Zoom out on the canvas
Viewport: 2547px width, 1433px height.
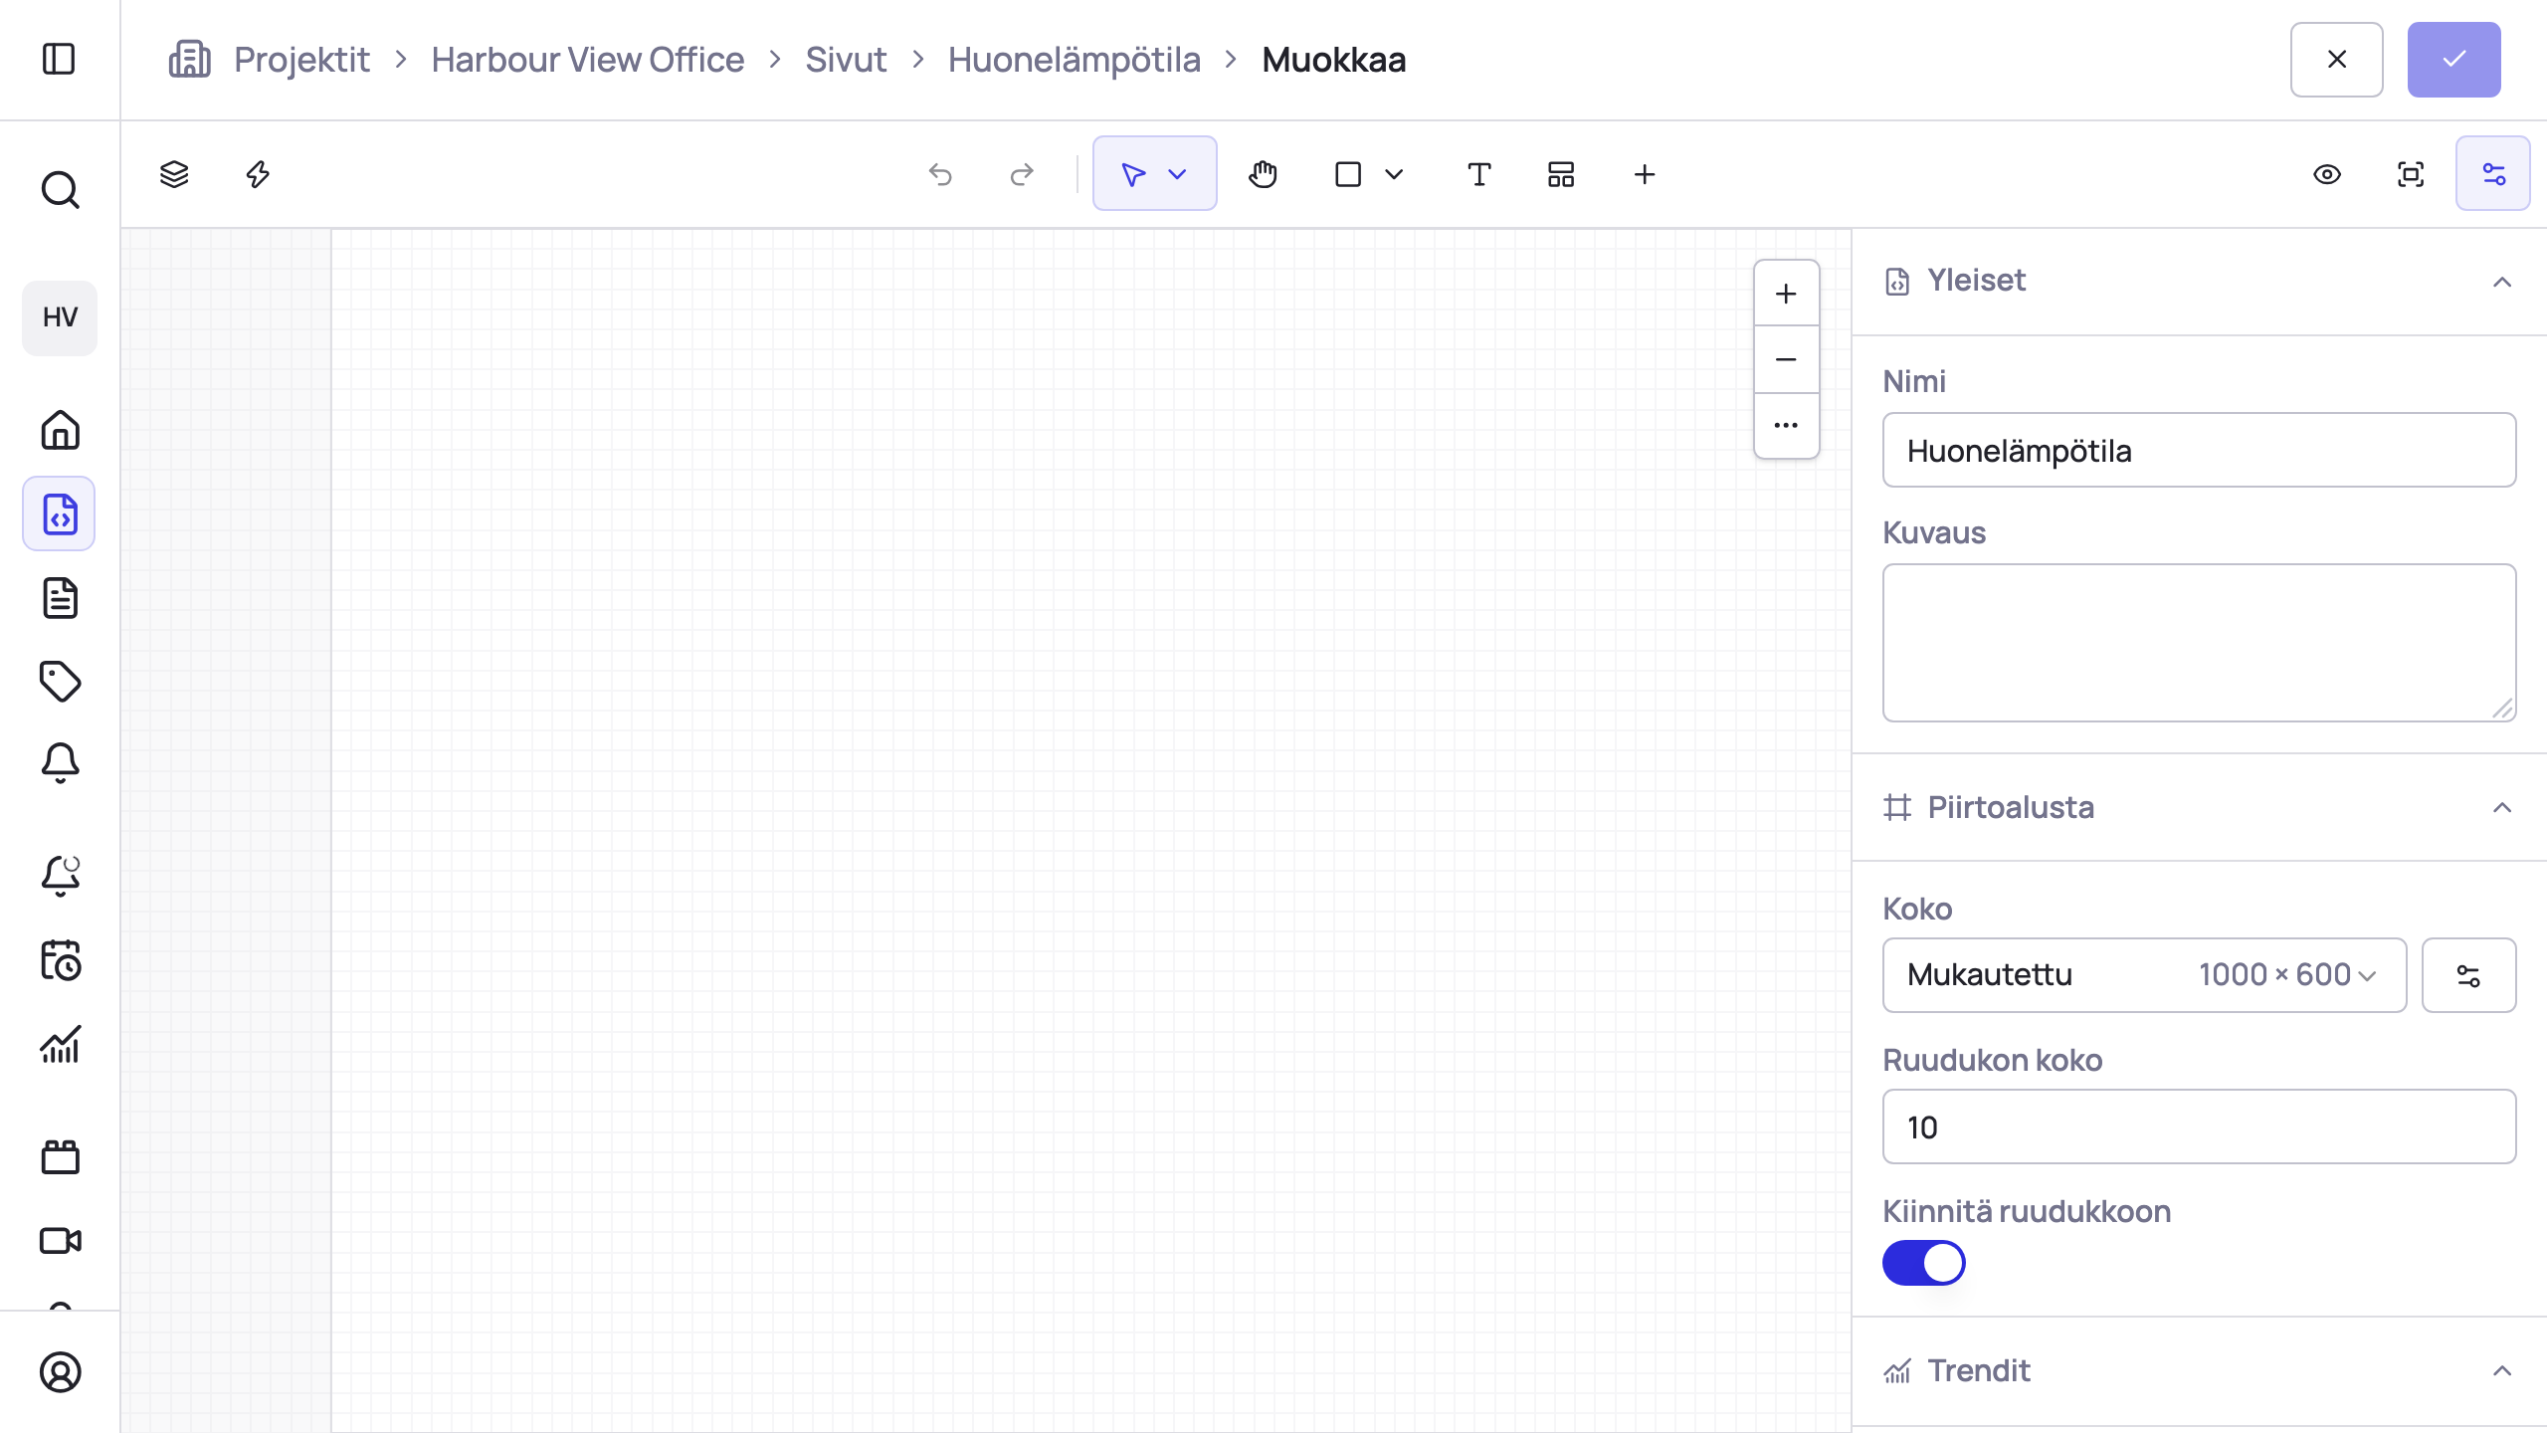point(1786,359)
